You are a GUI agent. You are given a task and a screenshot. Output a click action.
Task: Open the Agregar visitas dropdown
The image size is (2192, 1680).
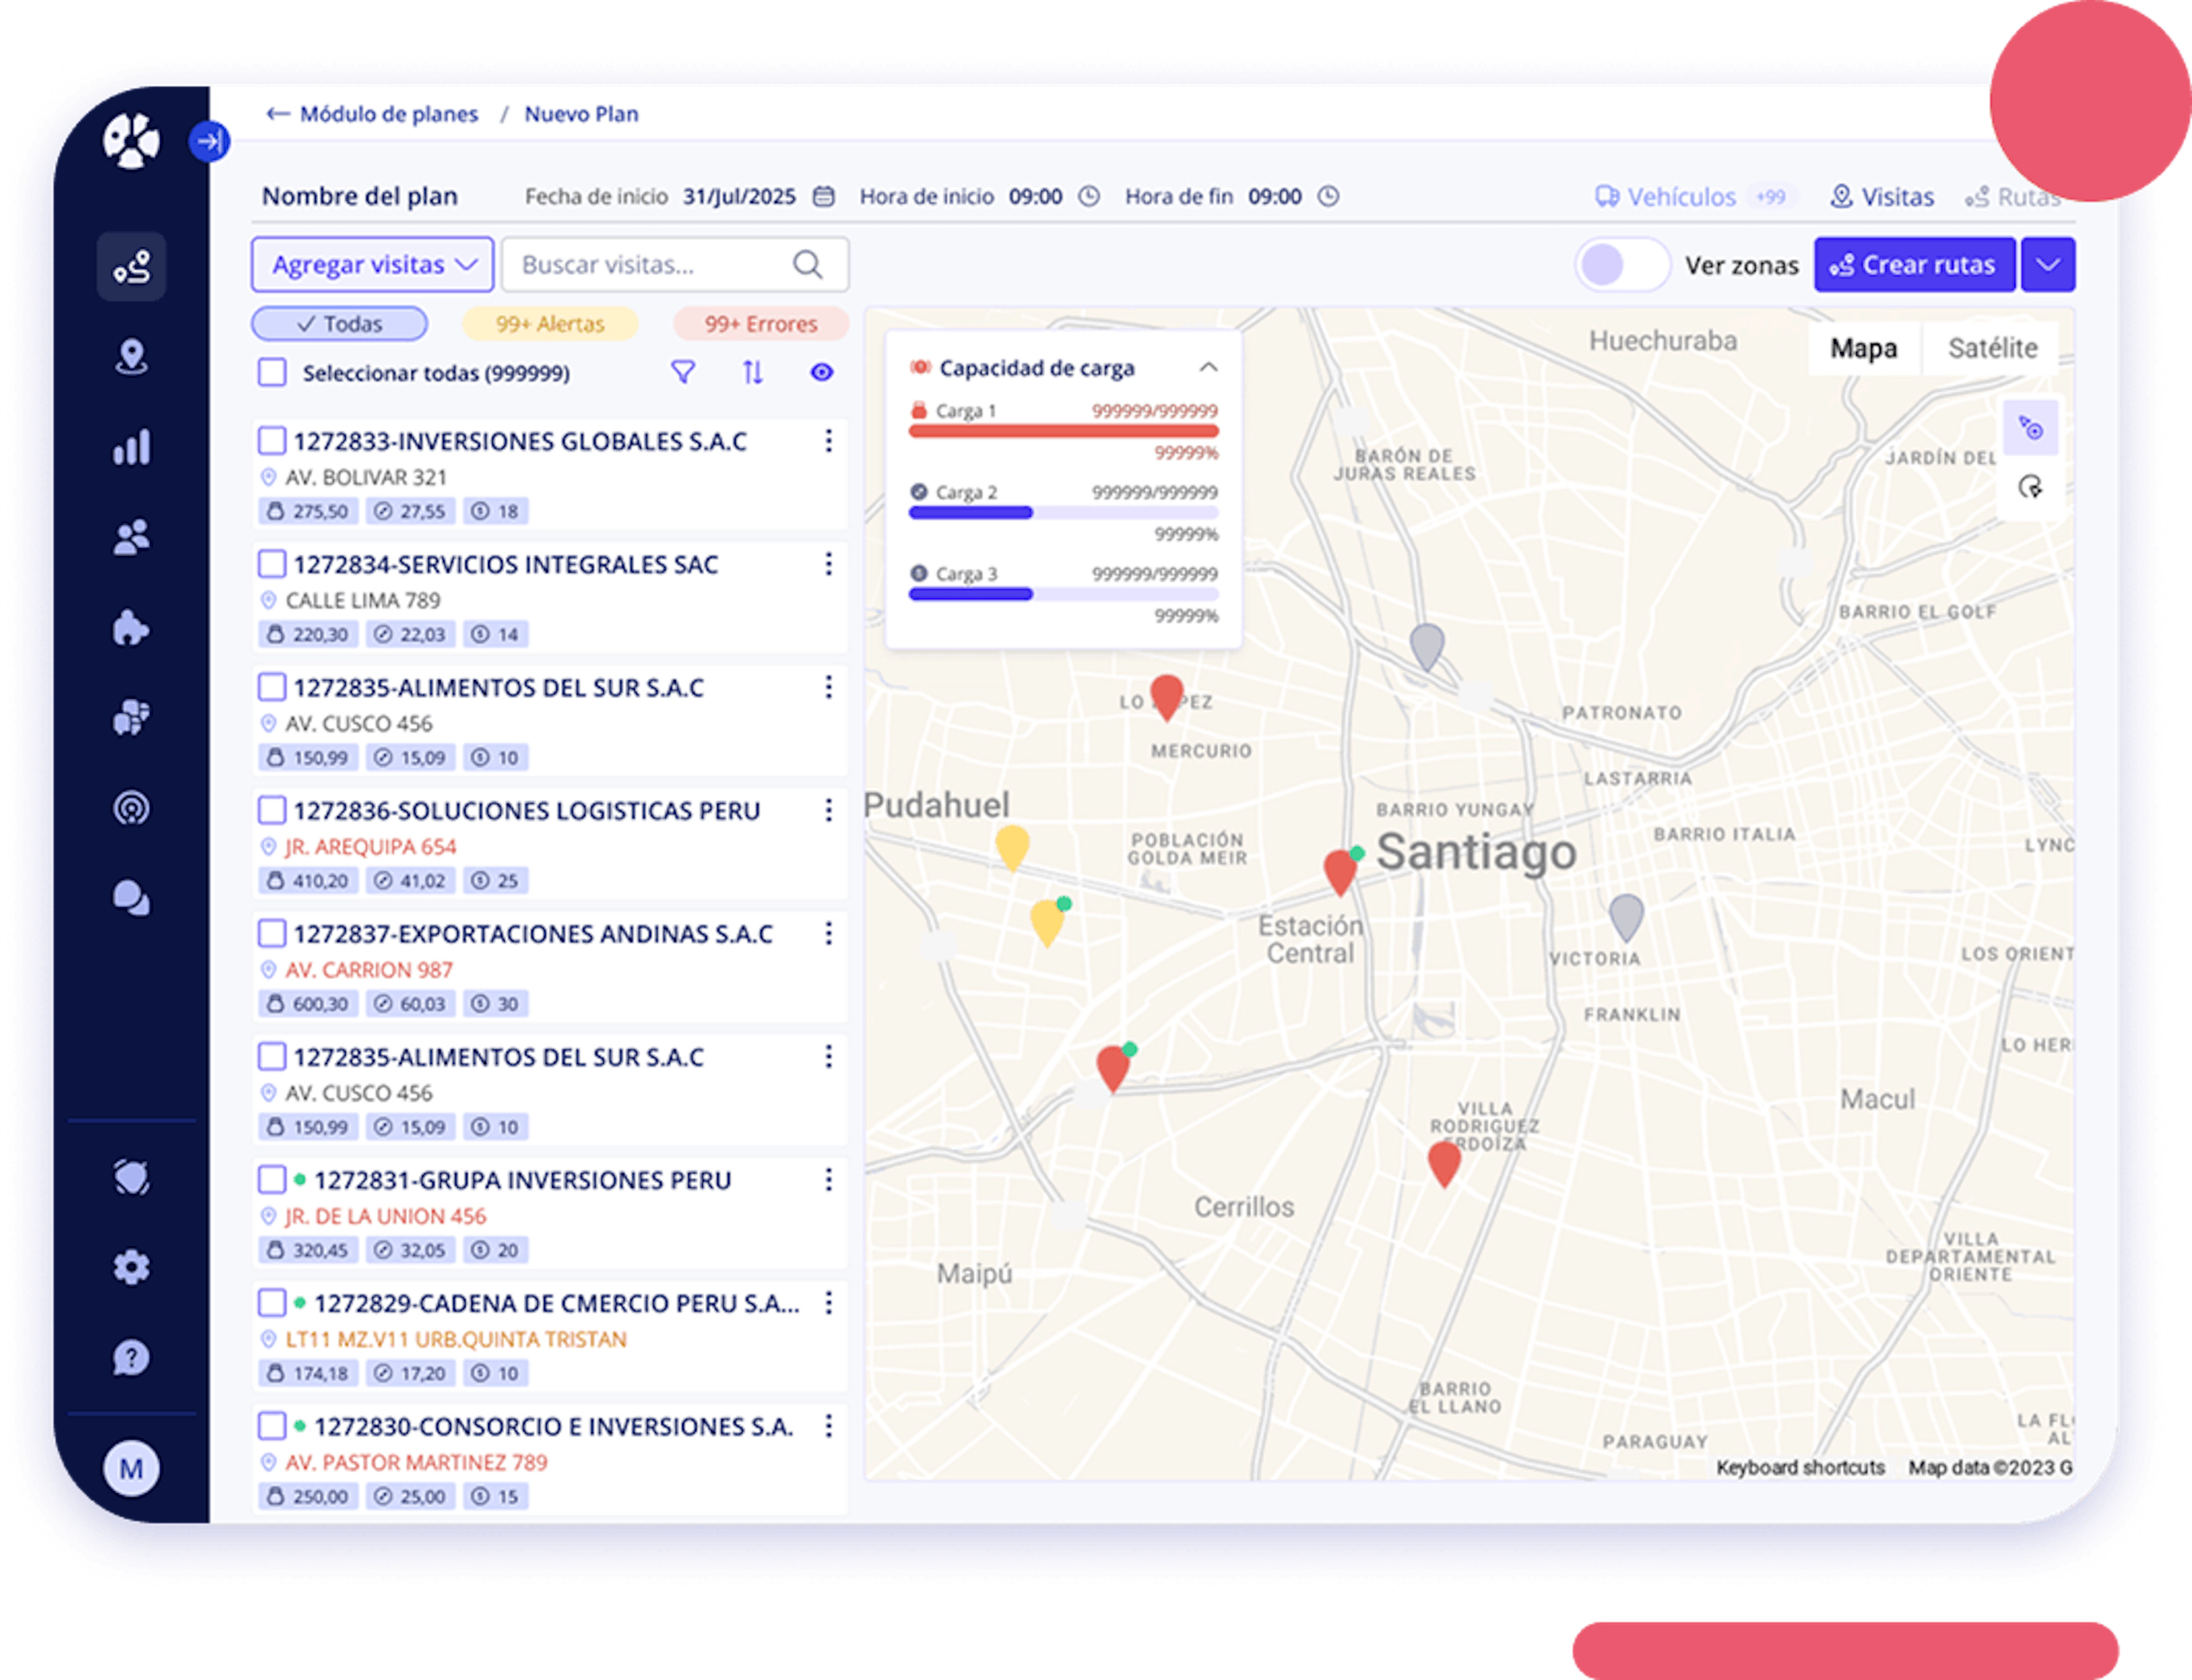click(373, 265)
